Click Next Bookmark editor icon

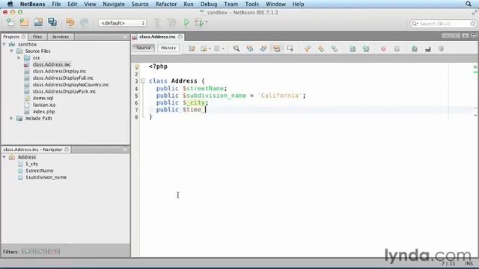(321, 49)
